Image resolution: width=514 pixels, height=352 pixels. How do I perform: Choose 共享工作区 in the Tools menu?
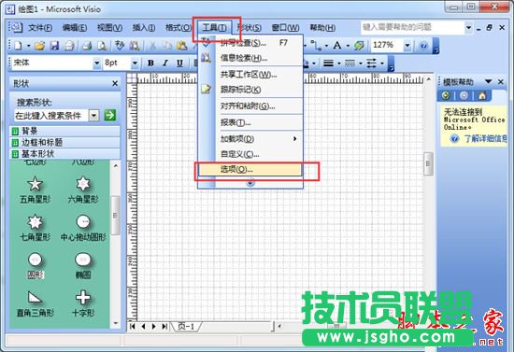coord(250,75)
